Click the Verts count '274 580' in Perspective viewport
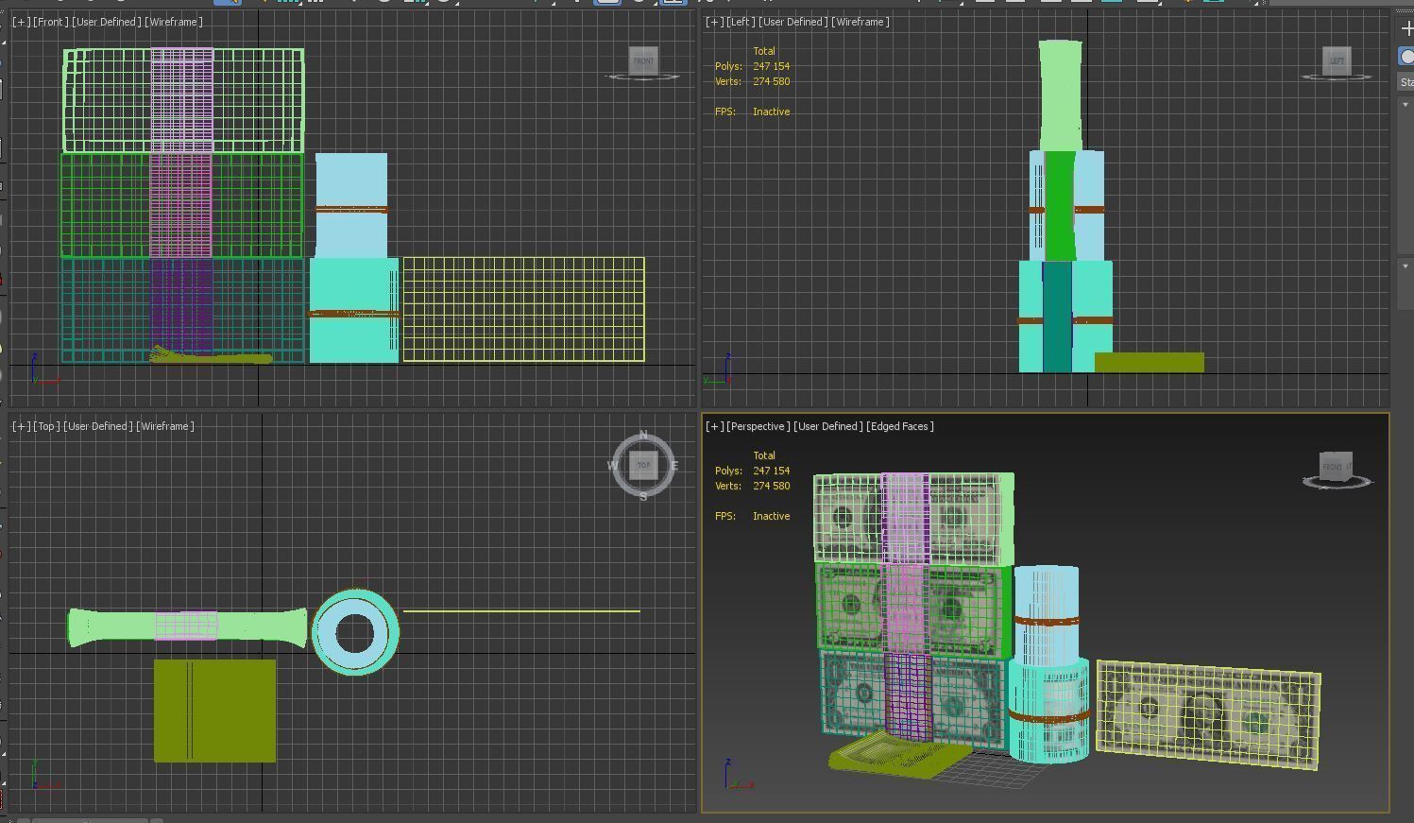This screenshot has width=1414, height=823. [772, 486]
